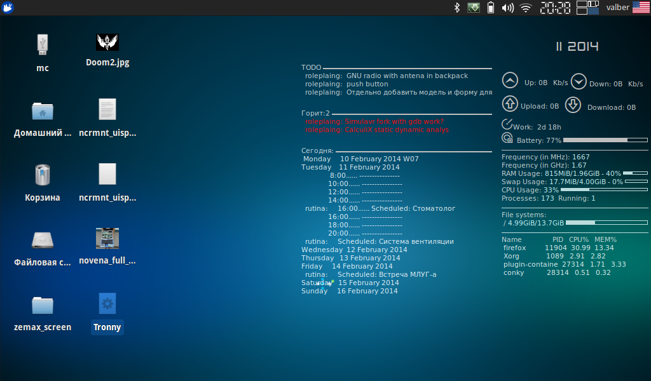Open the upper ncrmnt_uisp document
Image resolution: width=651 pixels, height=381 pixels.
pyautogui.click(x=107, y=108)
